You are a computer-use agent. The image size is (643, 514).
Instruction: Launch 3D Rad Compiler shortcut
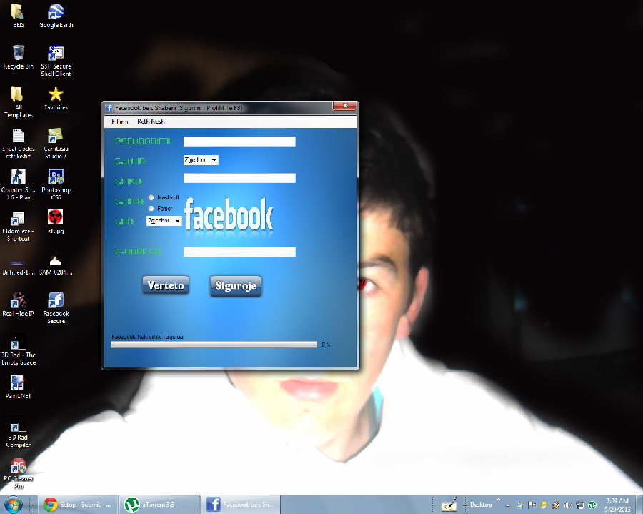pyautogui.click(x=18, y=432)
